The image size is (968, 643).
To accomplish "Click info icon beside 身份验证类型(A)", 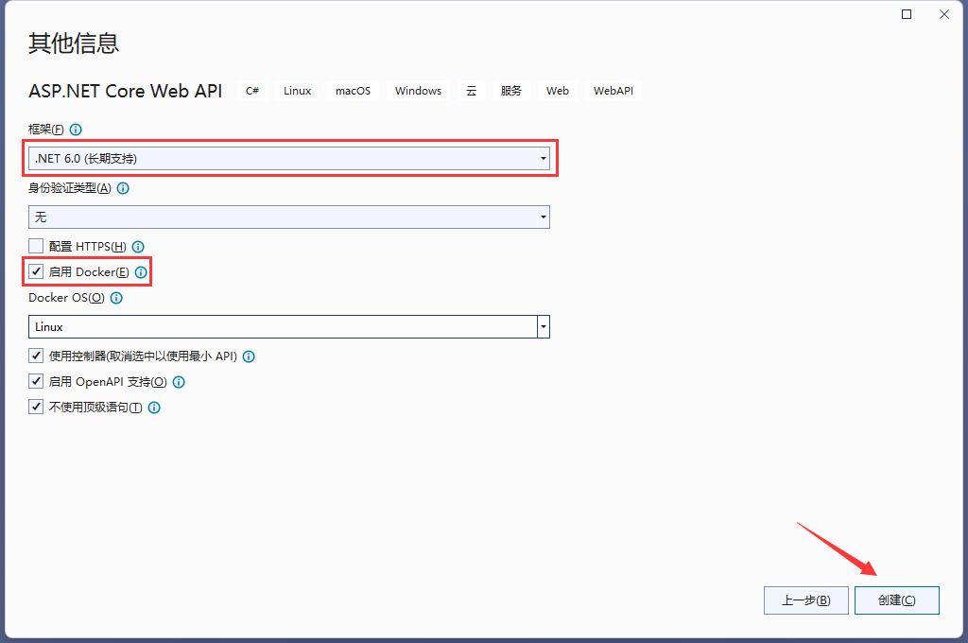I will coord(123,188).
